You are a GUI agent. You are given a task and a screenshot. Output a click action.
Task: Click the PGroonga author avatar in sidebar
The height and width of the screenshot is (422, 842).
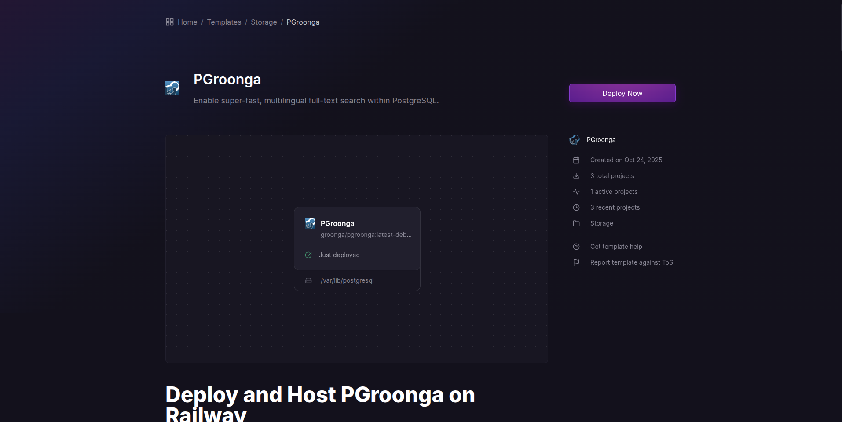[x=575, y=140]
